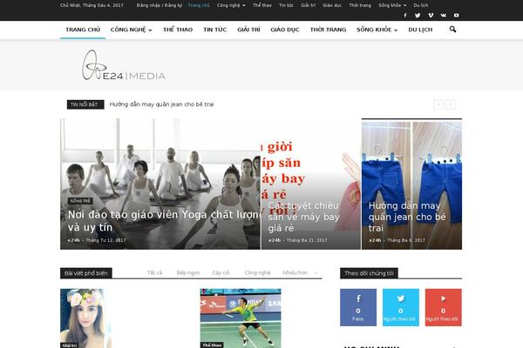Open the badminton player thumbnail
Viewport: 523px width, 348px height.
(241, 318)
